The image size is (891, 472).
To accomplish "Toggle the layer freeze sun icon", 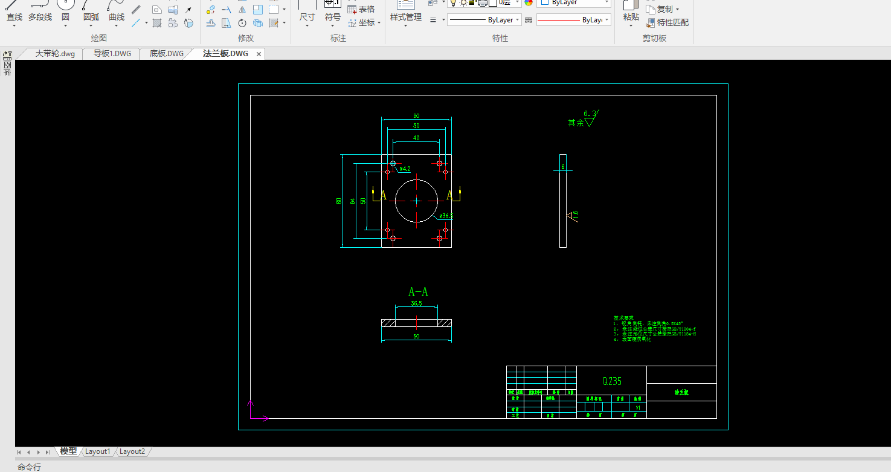I will point(463,2).
